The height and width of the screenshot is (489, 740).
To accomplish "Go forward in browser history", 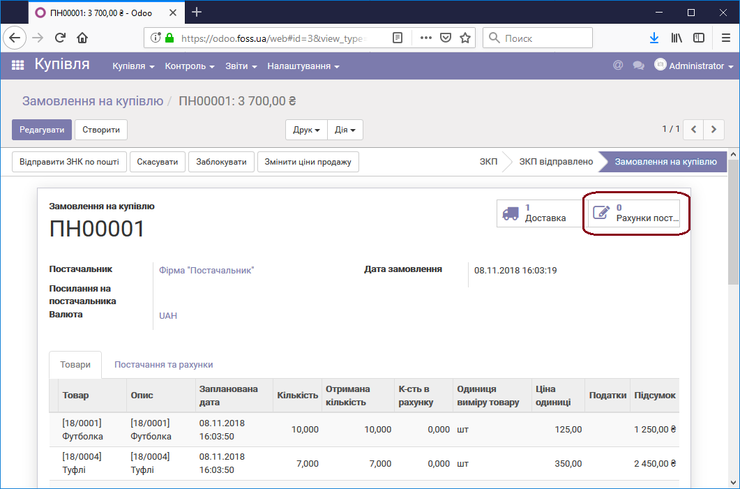I will (38, 38).
